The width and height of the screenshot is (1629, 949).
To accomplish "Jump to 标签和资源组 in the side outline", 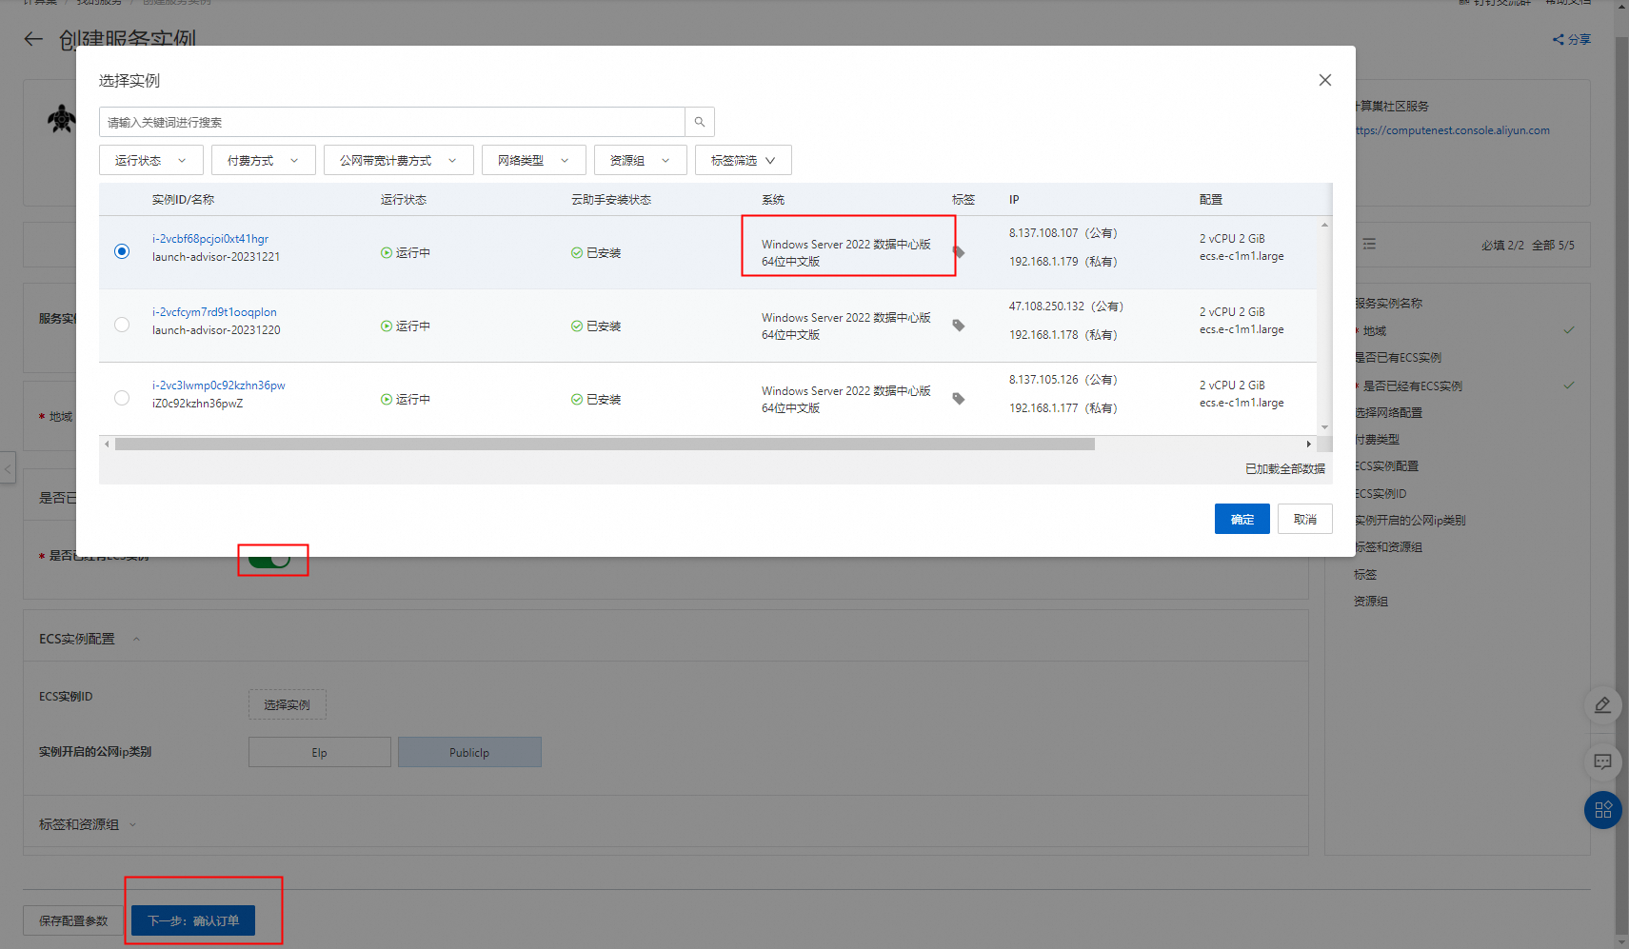I will (x=1388, y=546).
